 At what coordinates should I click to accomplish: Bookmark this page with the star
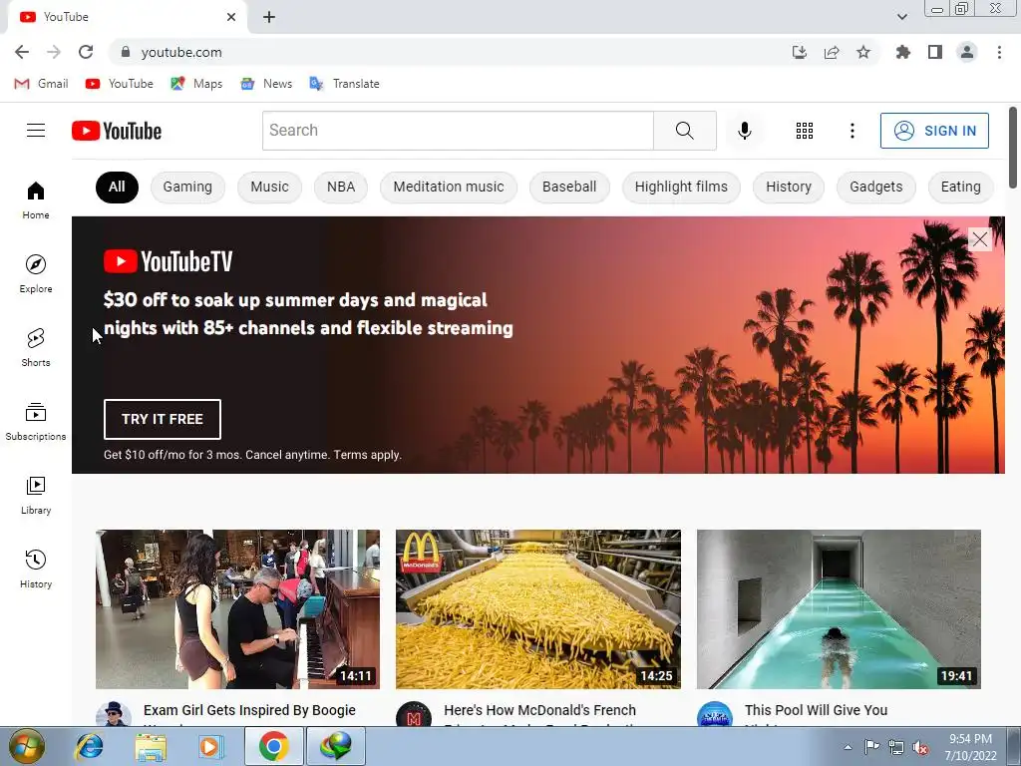pos(863,52)
